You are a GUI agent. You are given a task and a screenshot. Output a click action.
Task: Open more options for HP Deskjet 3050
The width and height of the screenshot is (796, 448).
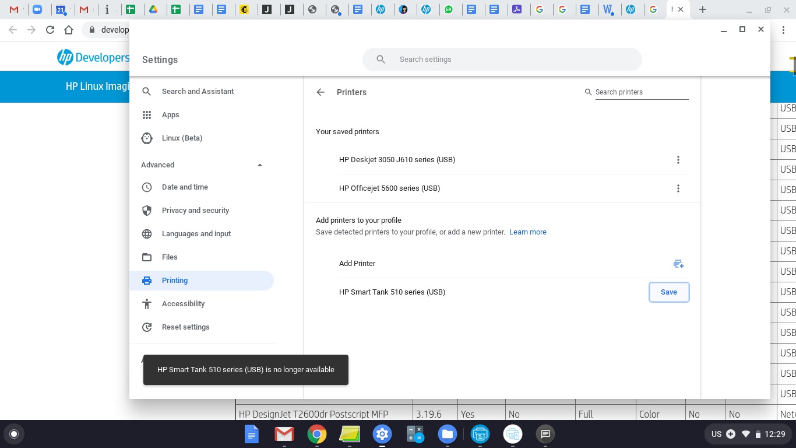click(678, 160)
